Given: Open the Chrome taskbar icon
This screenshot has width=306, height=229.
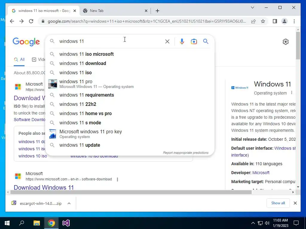Looking at the screenshot, I should [51, 223].
